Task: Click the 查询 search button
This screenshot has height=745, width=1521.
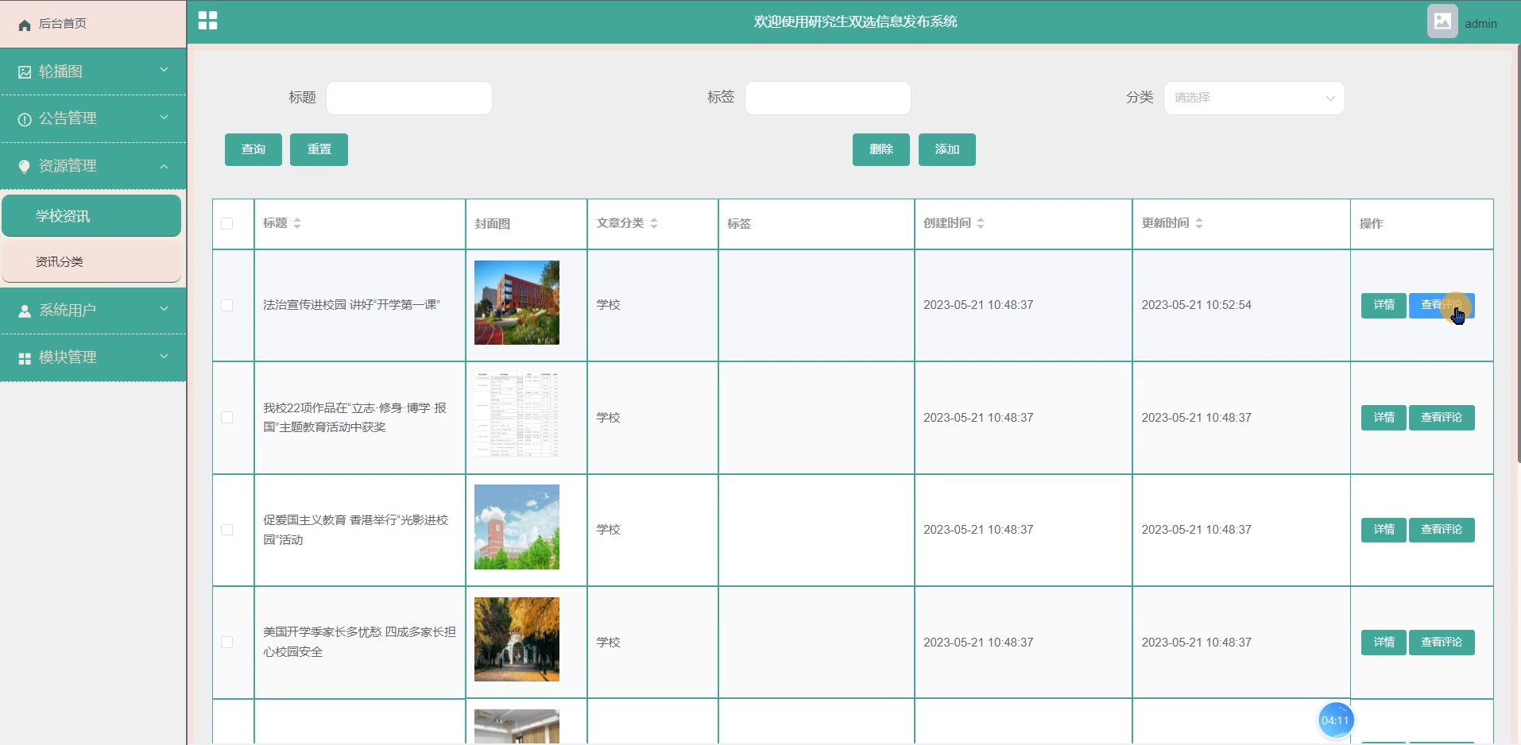Action: point(253,149)
